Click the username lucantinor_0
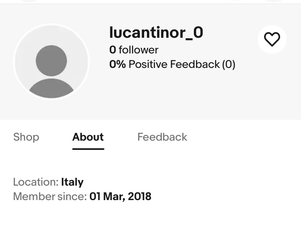The width and height of the screenshot is (301, 225). click(x=156, y=33)
